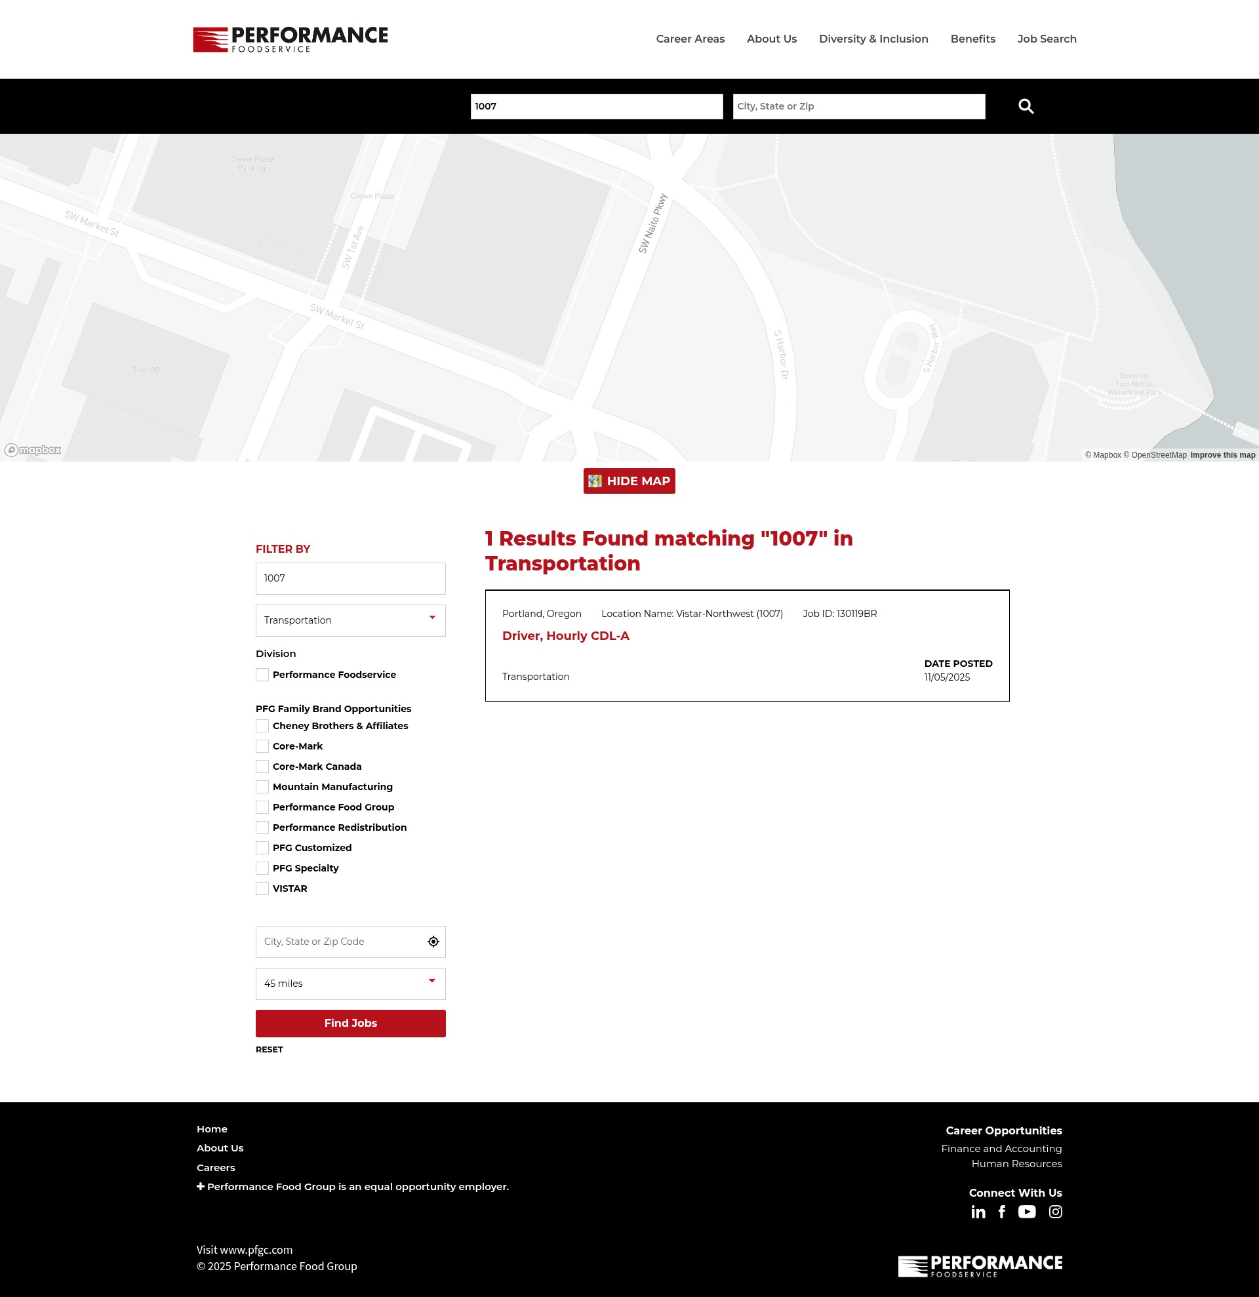
Task: Click Location Name: Vistar-Northwest (1007) text
Action: click(x=692, y=614)
